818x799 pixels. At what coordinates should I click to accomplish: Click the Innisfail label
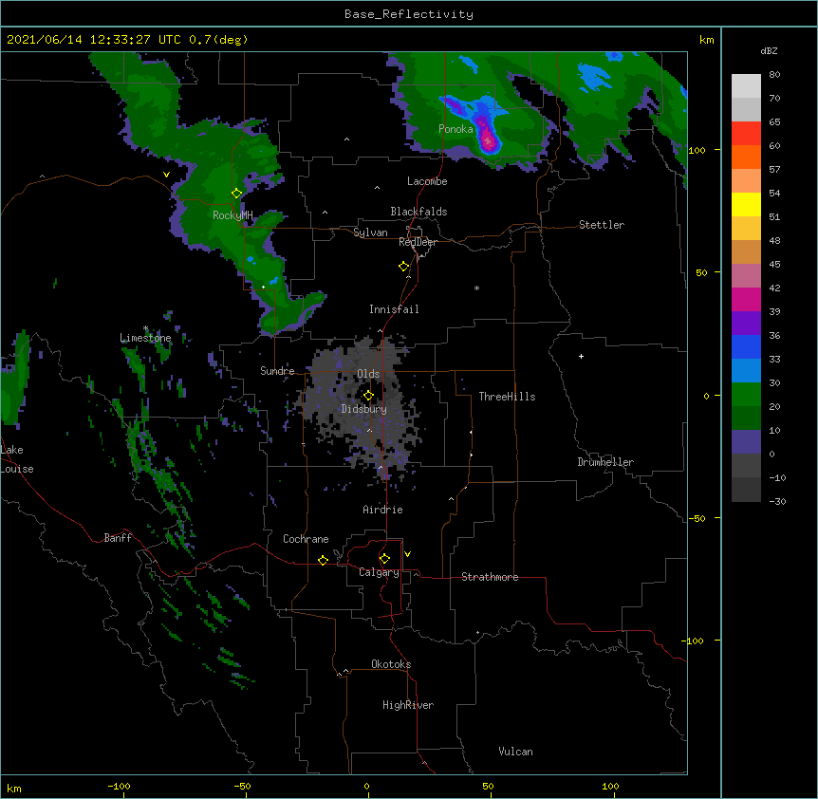pos(394,309)
